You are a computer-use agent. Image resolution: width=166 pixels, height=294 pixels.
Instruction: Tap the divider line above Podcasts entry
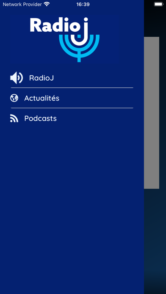(x=72, y=108)
